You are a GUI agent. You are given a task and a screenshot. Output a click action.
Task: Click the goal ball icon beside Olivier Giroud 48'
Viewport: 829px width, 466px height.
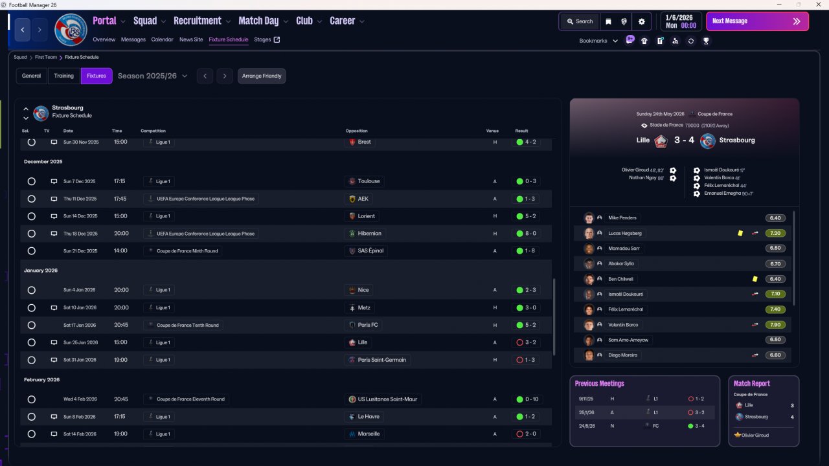[x=673, y=170]
